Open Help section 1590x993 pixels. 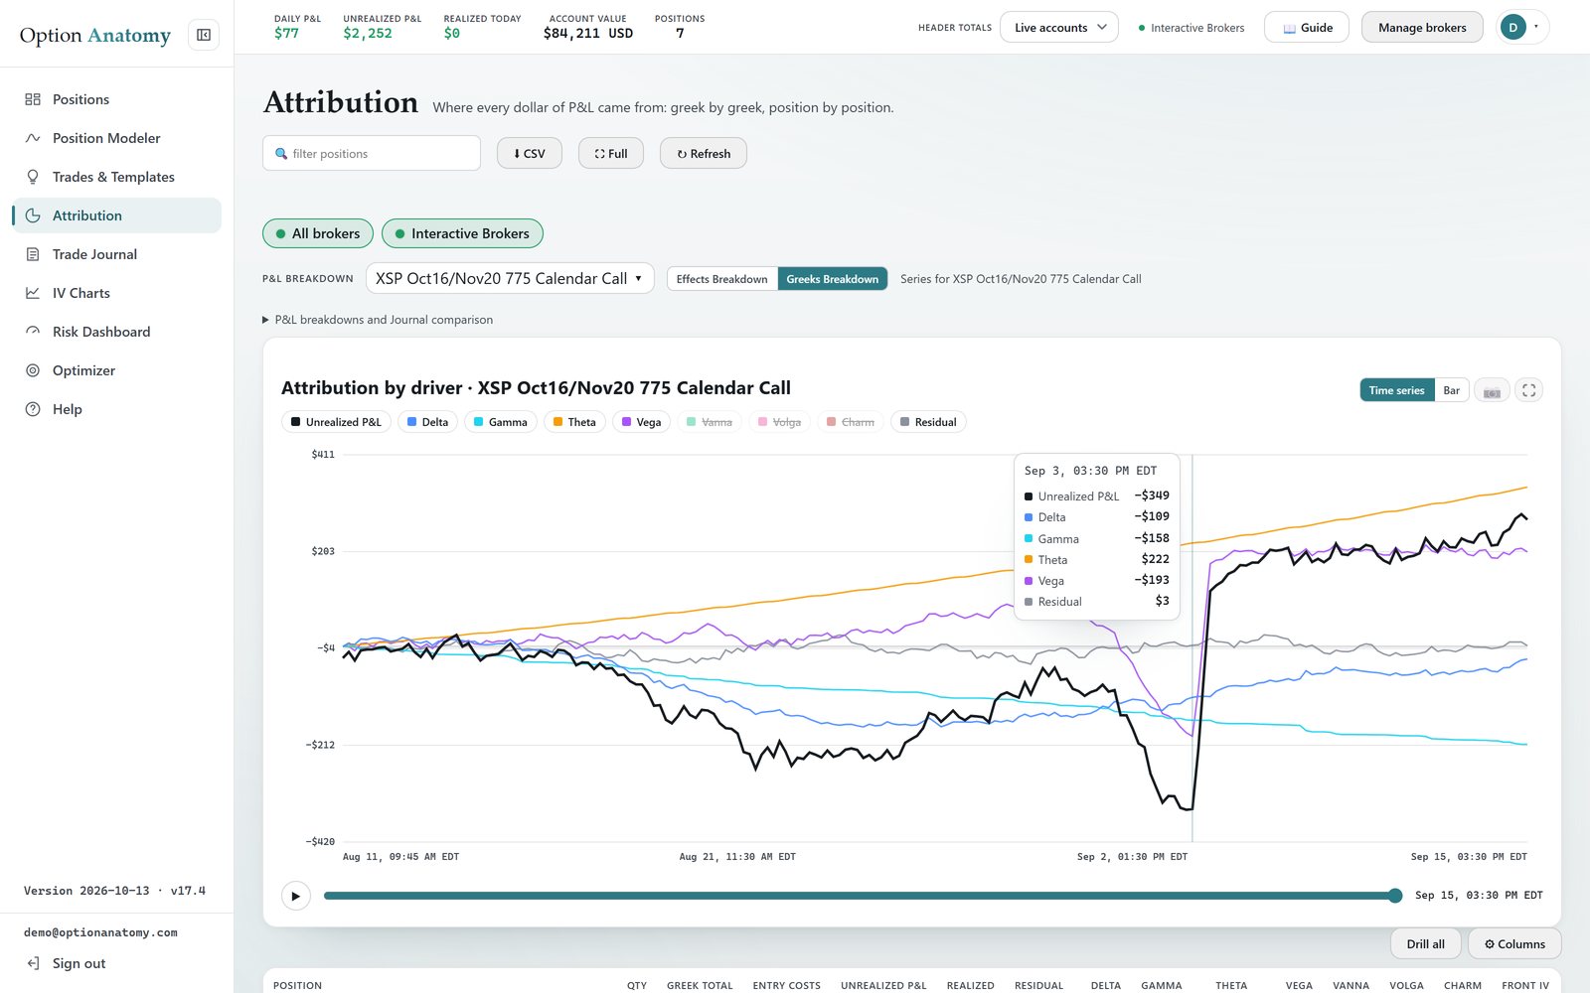tap(116, 409)
